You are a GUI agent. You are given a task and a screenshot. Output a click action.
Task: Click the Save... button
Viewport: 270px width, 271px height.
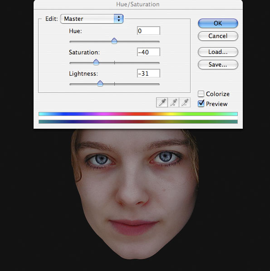218,65
